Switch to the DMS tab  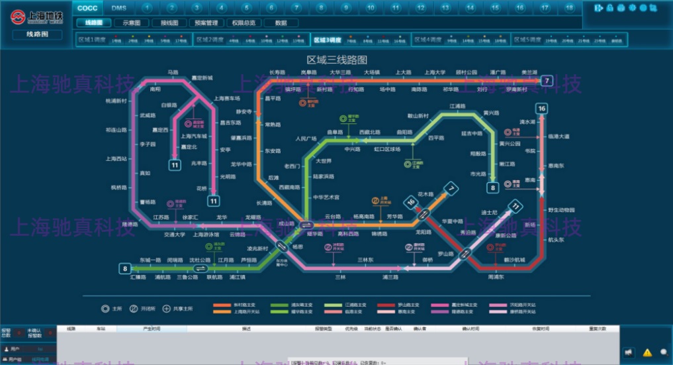point(118,8)
